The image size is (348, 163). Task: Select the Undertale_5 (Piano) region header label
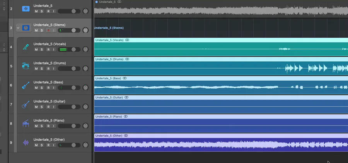pyautogui.click(x=109, y=116)
